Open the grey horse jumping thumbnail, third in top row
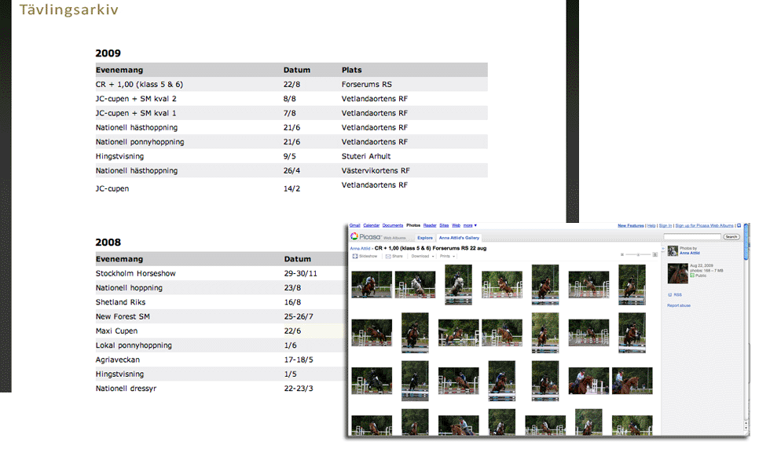This screenshot has height=449, width=759. (458, 284)
